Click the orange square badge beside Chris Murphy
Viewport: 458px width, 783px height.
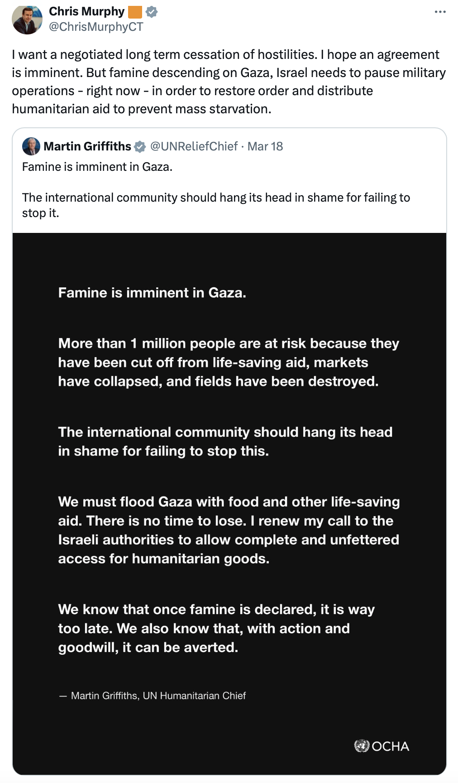click(x=135, y=12)
